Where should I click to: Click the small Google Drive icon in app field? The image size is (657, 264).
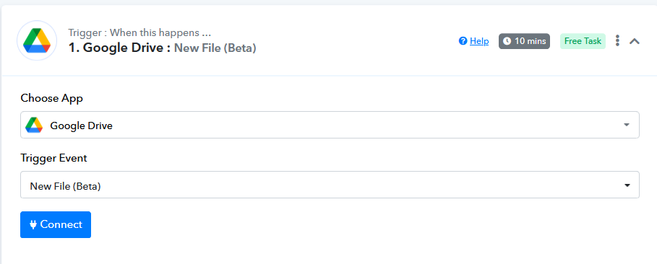click(x=34, y=125)
